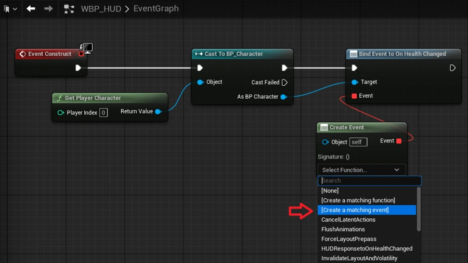
Task: Choose [None] from the function list
Action: point(330,191)
